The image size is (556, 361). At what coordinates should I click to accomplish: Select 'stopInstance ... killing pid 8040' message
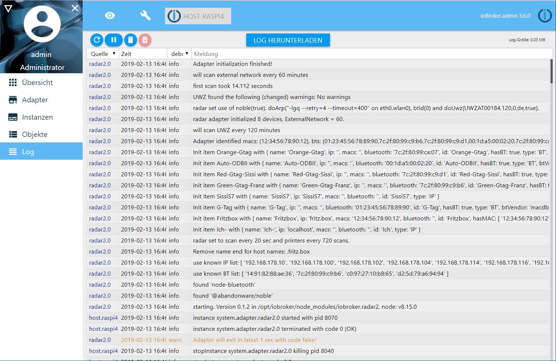[263, 351]
